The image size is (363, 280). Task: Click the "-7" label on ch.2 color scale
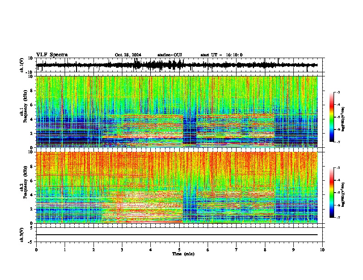coord(338,218)
